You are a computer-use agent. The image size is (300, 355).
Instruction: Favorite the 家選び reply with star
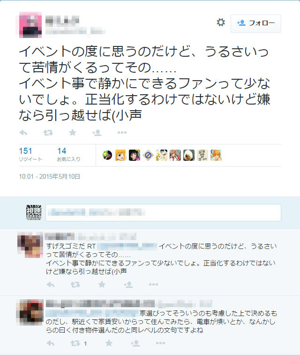point(109,343)
